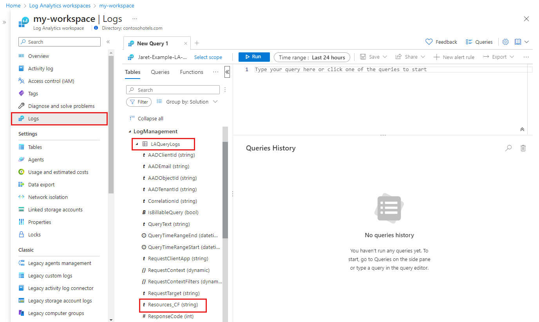Click the Properties icon

click(22, 222)
